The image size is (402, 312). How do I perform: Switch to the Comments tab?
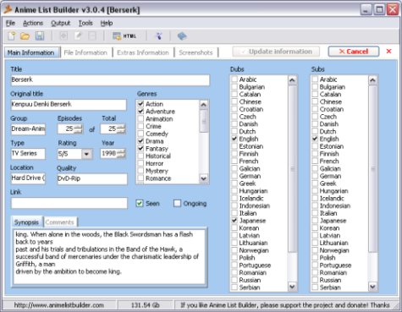coord(60,222)
